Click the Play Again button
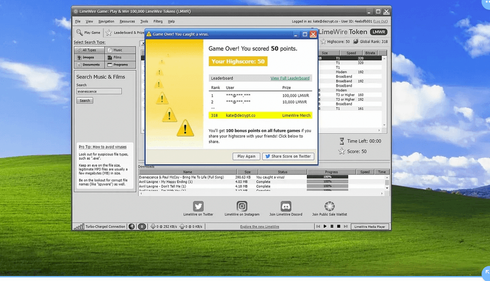 click(246, 157)
